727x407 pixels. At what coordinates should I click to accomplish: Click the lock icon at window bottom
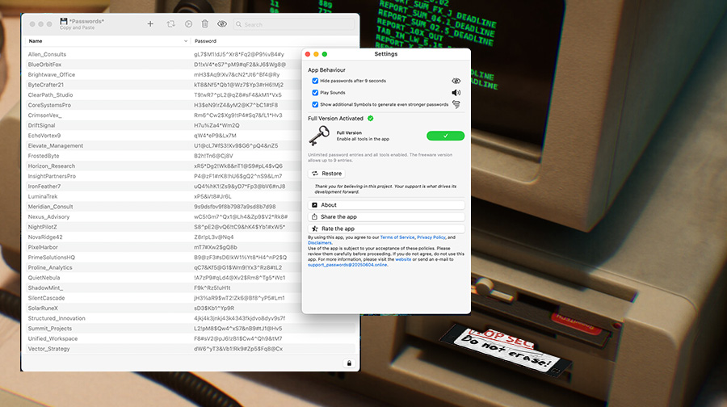[349, 363]
